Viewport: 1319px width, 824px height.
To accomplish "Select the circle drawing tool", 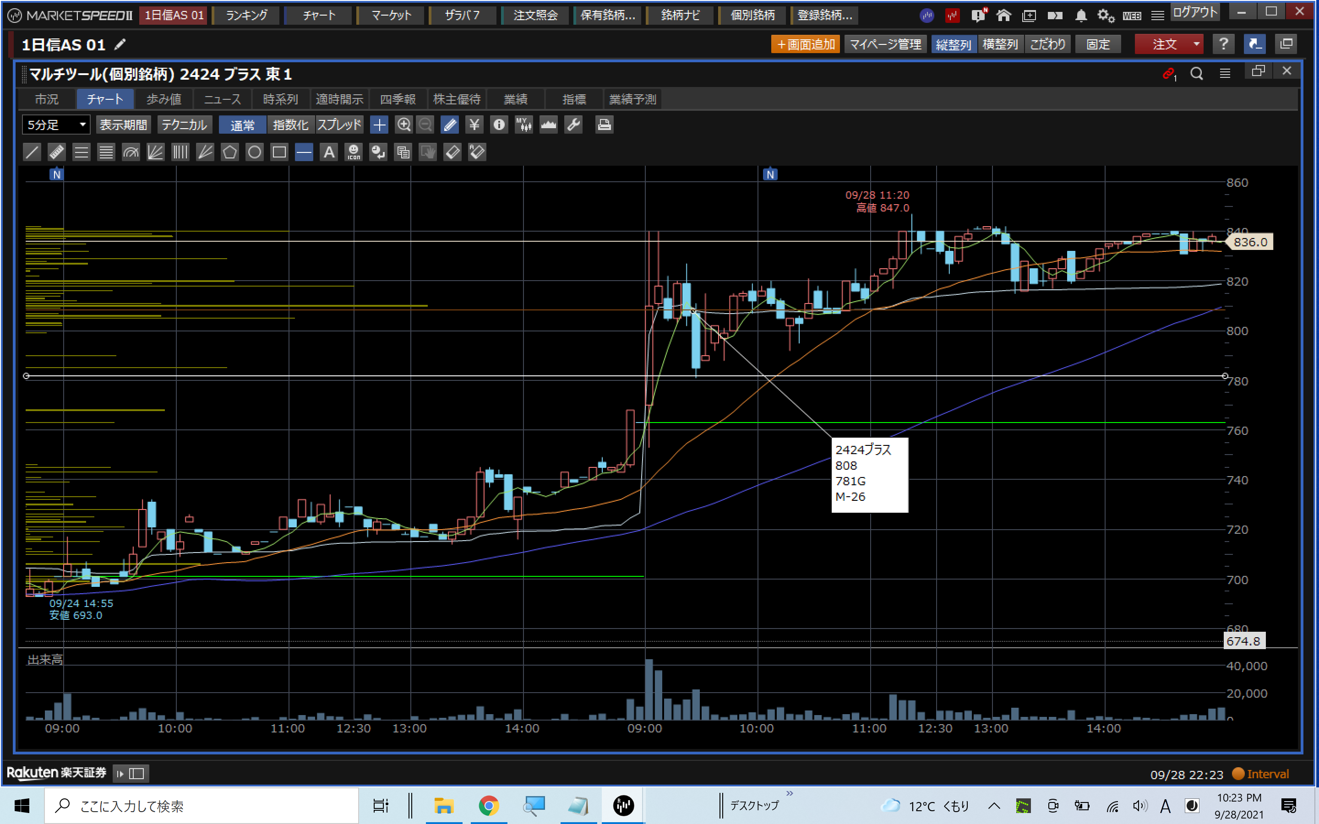I will (254, 152).
